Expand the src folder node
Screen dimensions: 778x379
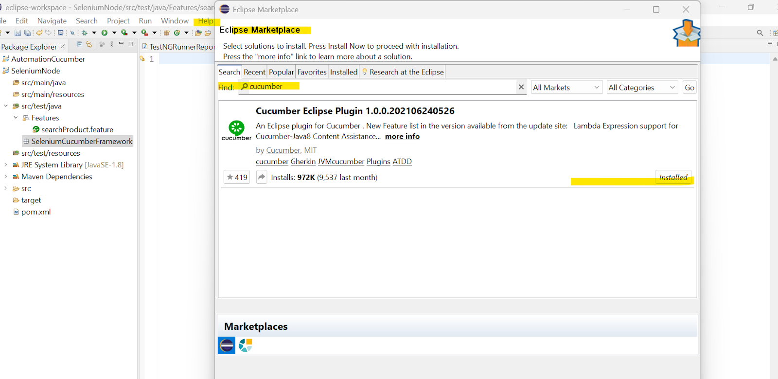[5, 188]
